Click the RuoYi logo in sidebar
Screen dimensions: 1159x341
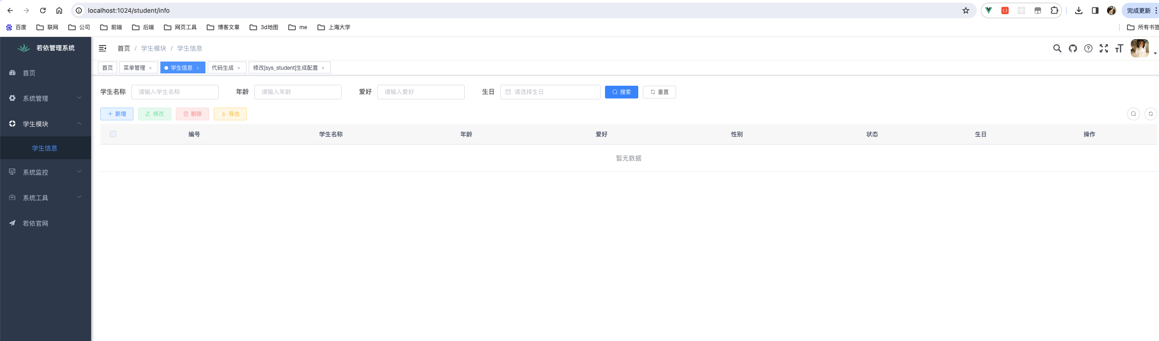click(x=24, y=48)
